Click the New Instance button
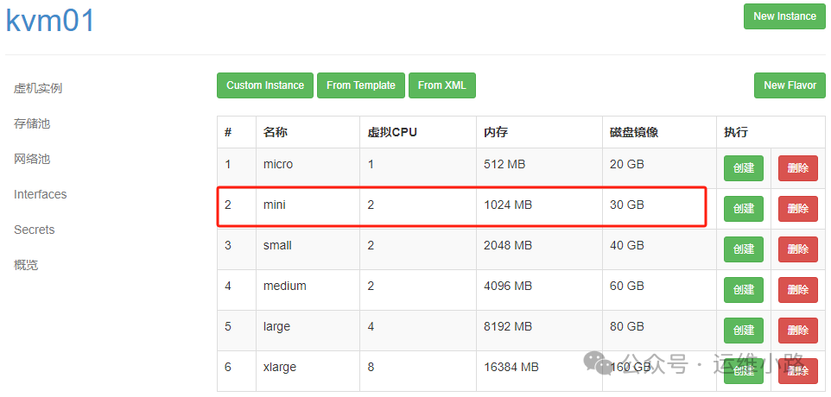This screenshot has width=831, height=397. [x=784, y=16]
